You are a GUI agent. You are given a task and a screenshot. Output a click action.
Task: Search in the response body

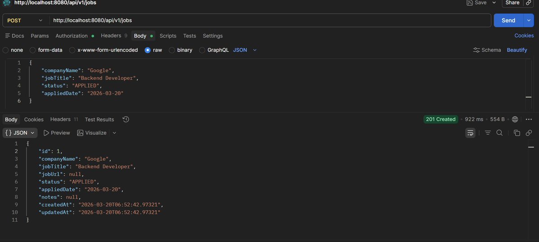pos(499,133)
